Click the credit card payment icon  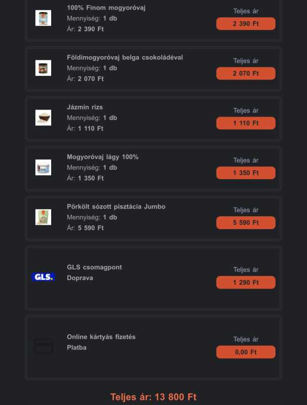43,347
